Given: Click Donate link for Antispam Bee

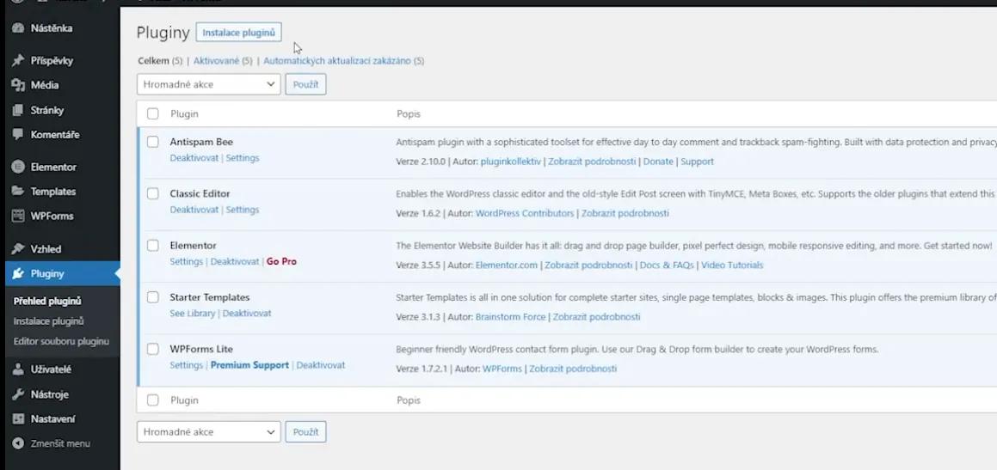Looking at the screenshot, I should pos(658,162).
